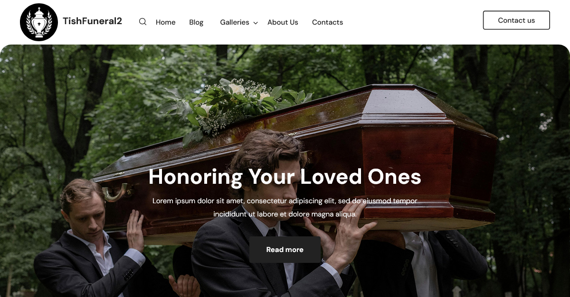Screen dimensions: 570x297
Task: Expand the Galleries chevron arrow
Action: 256,23
